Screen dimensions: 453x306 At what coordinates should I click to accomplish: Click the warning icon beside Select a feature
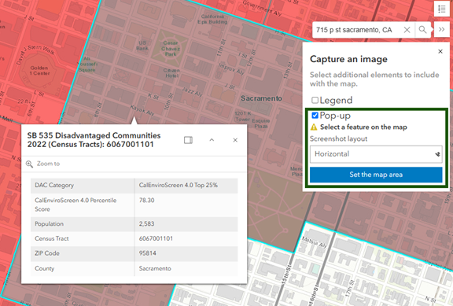click(x=314, y=127)
